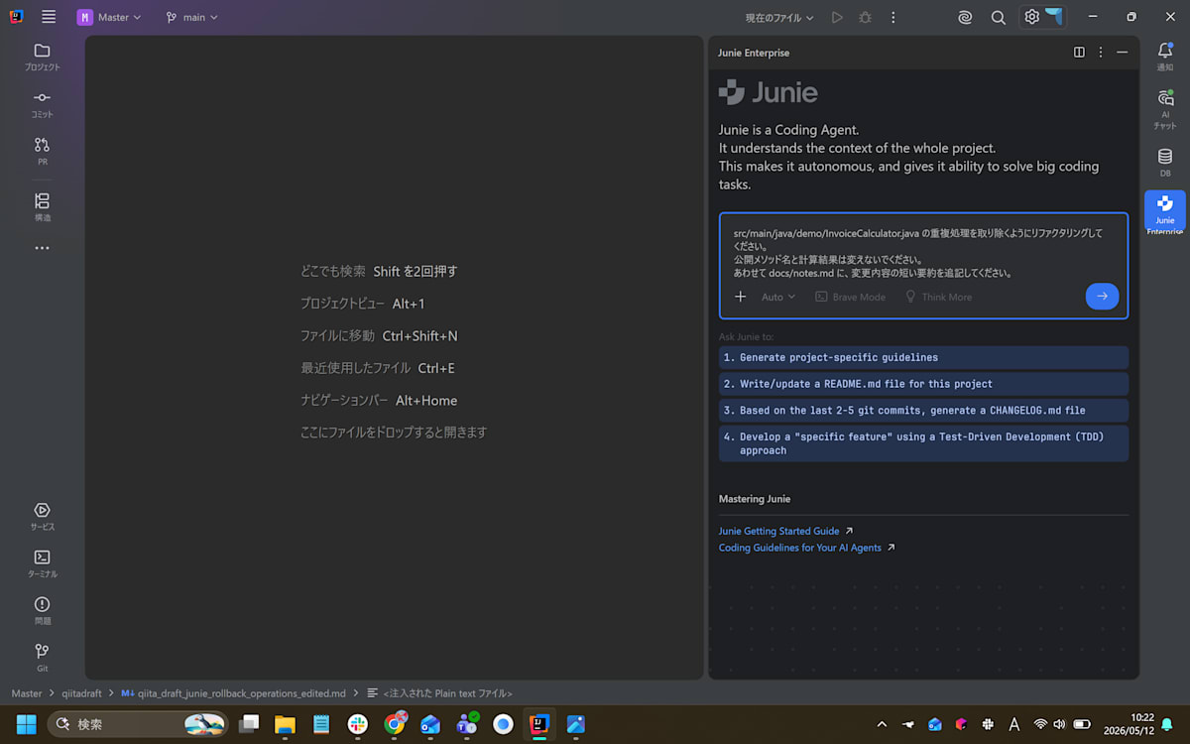Add attachment with plus icon
Image resolution: width=1190 pixels, height=744 pixels.
[x=740, y=297]
